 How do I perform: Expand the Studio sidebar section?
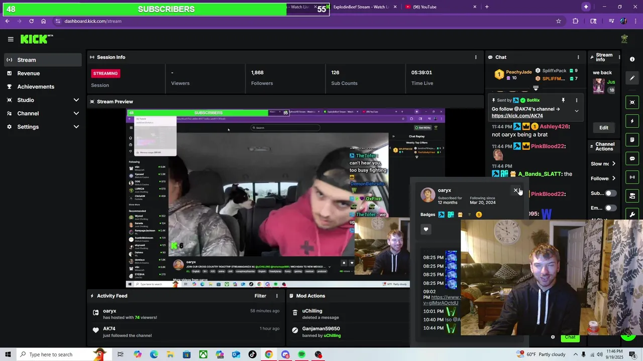click(76, 100)
